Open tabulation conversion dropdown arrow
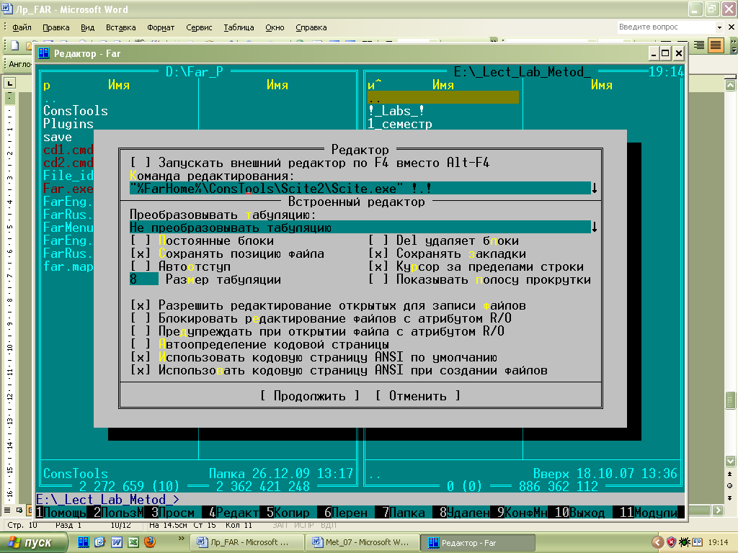 point(595,228)
